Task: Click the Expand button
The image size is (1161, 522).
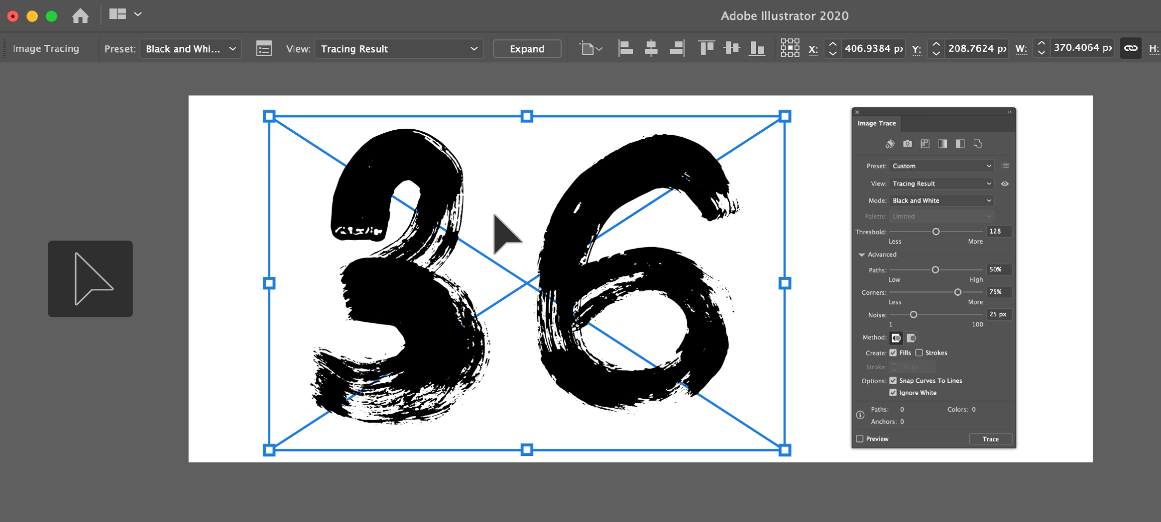Action: pyautogui.click(x=527, y=49)
